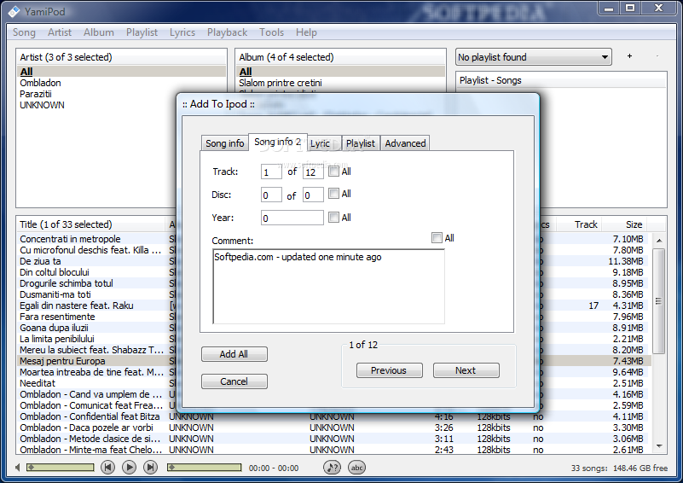The height and width of the screenshot is (483, 683).
Task: Select song Goana dupa iluzii
Action: click(x=54, y=328)
